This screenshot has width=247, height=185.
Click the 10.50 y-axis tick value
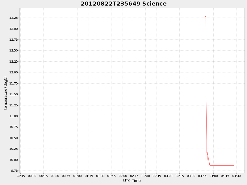13,138
